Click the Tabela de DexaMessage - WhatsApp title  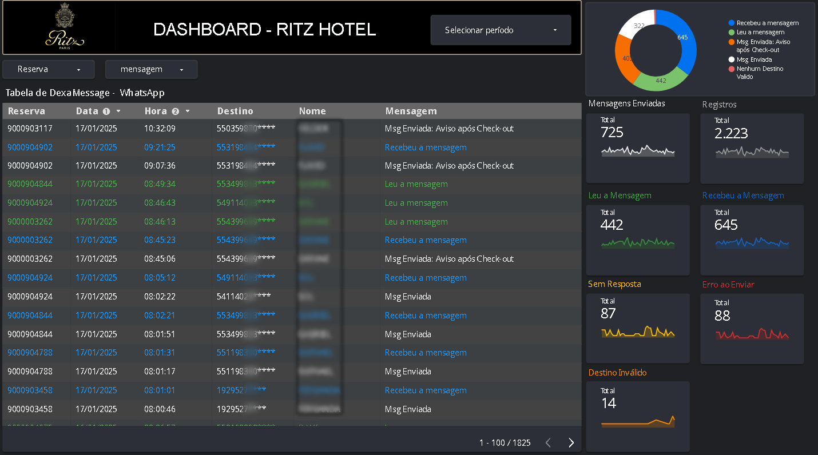85,93
